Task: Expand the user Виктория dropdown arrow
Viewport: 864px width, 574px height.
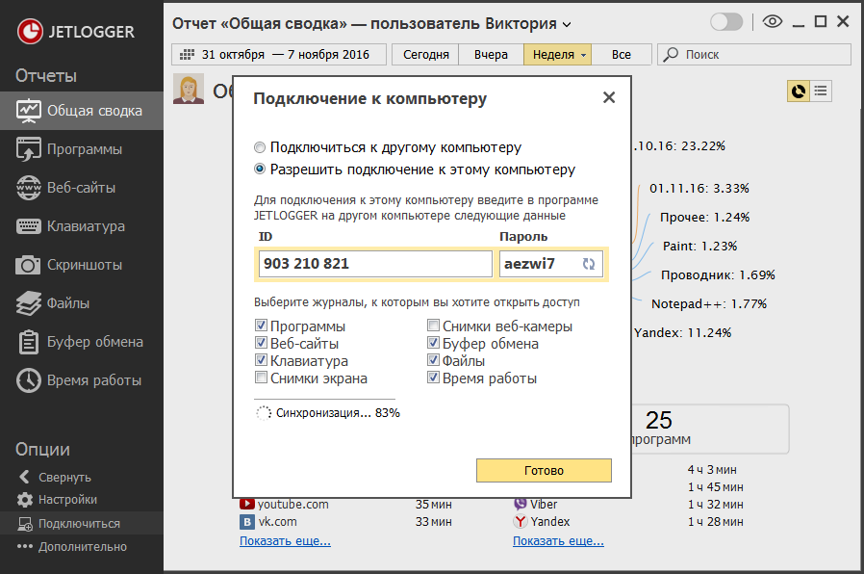Action: pyautogui.click(x=567, y=25)
